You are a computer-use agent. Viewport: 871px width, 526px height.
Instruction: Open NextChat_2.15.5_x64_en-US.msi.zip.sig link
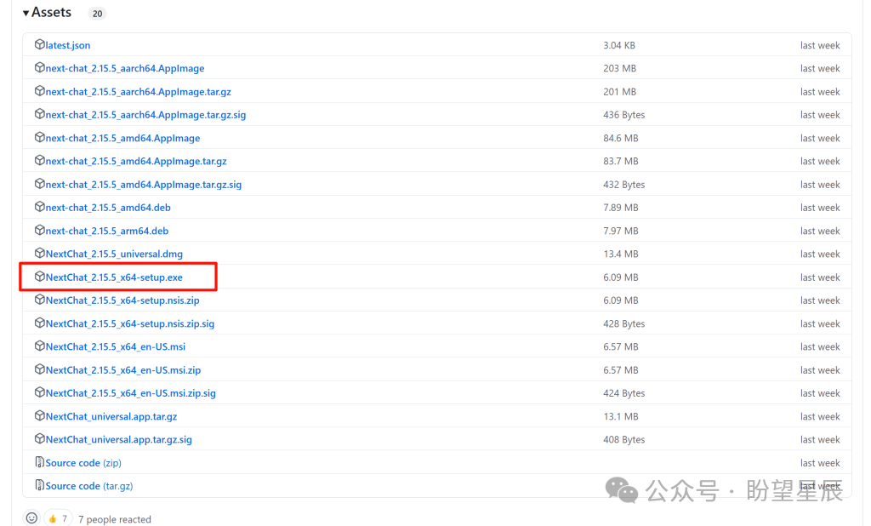click(130, 393)
